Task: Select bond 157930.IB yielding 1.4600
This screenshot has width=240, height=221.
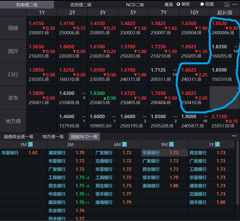Action: 72,121
